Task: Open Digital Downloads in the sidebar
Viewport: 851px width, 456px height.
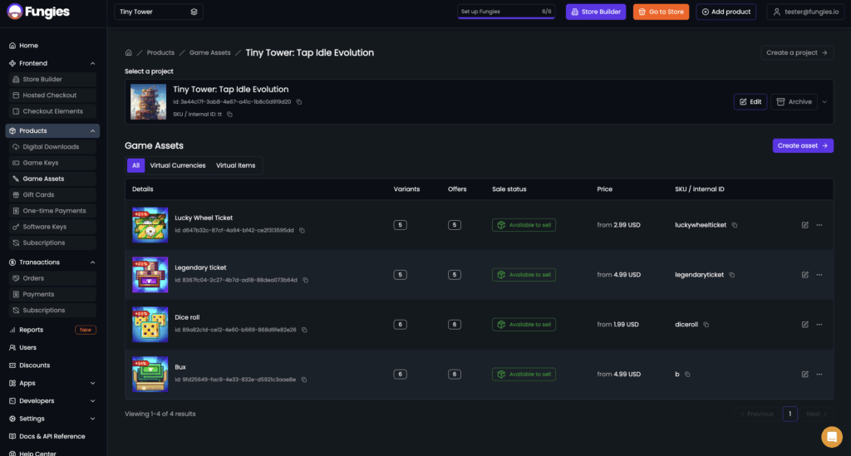Action: pyautogui.click(x=52, y=147)
